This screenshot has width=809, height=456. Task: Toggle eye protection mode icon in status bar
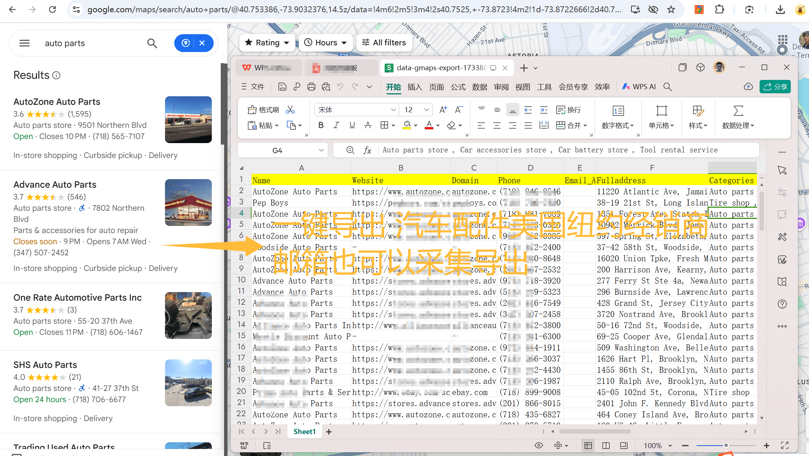(539, 445)
